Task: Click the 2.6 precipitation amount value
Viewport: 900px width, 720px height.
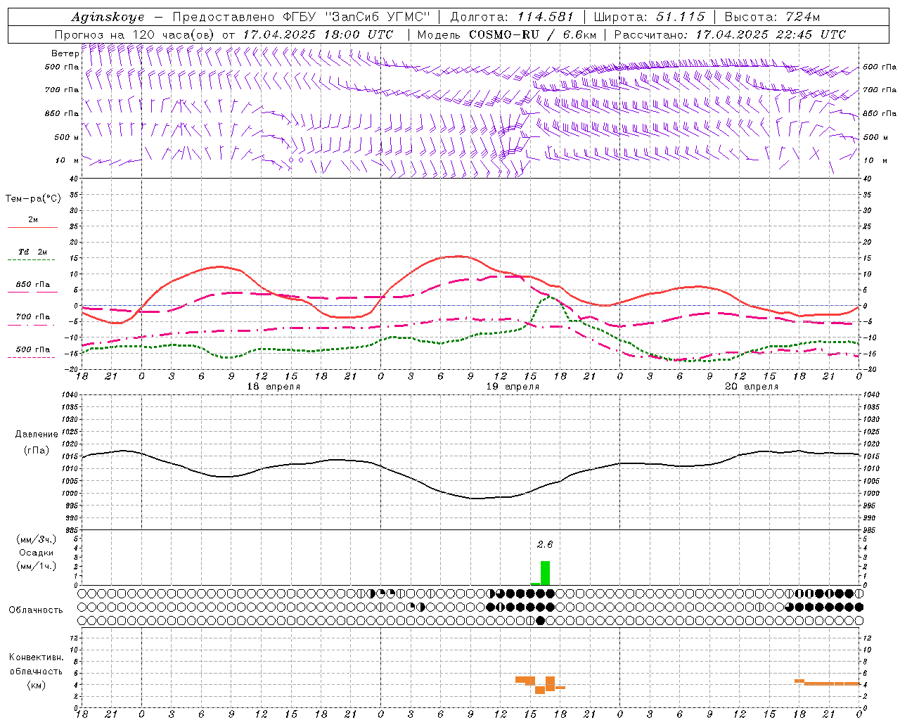Action: click(545, 544)
